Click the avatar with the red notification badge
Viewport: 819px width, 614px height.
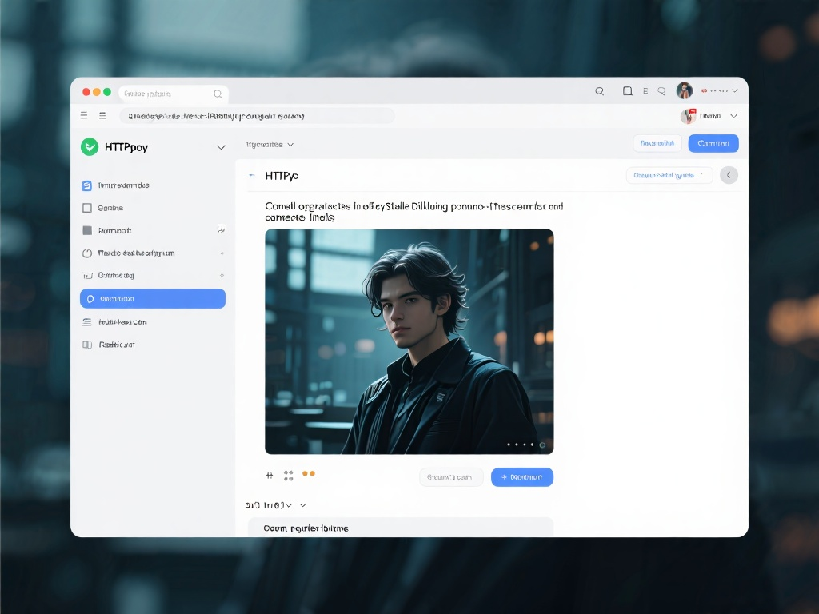pyautogui.click(x=689, y=116)
